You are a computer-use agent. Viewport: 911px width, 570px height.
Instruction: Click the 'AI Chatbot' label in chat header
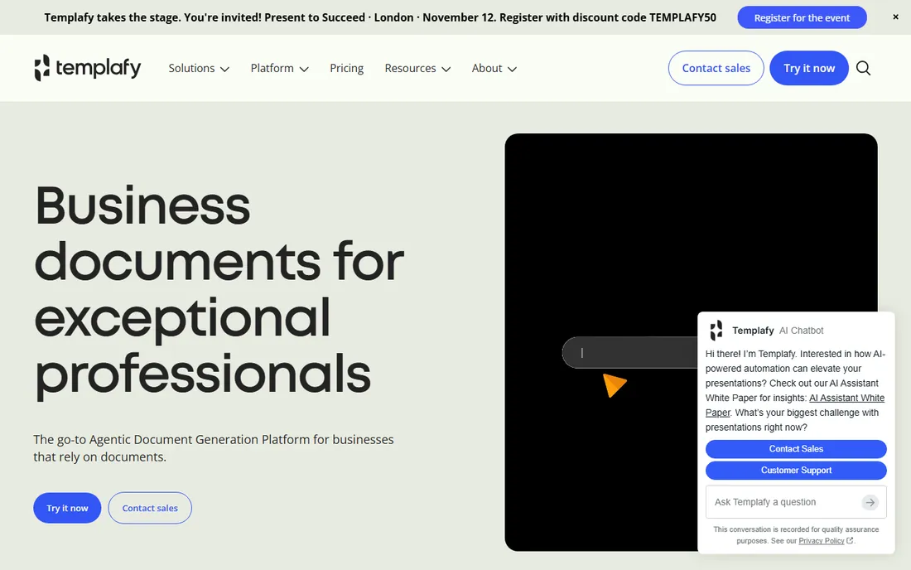coord(801,331)
